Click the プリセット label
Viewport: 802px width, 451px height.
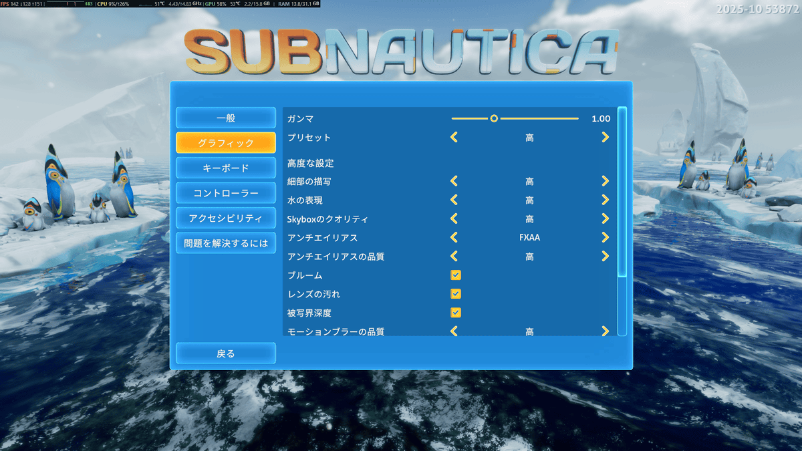(x=309, y=137)
